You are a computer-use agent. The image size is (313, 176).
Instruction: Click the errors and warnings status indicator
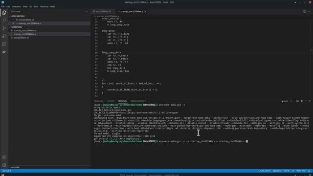[x=7, y=171]
